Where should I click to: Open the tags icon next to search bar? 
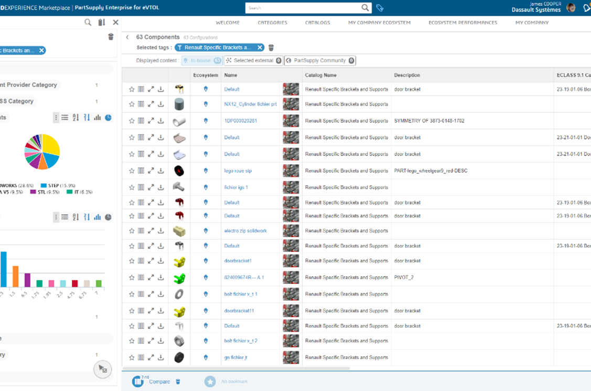[x=380, y=8]
